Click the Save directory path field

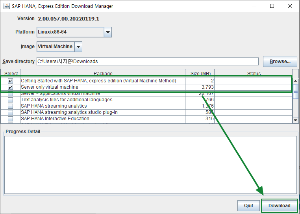pyautogui.click(x=147, y=61)
